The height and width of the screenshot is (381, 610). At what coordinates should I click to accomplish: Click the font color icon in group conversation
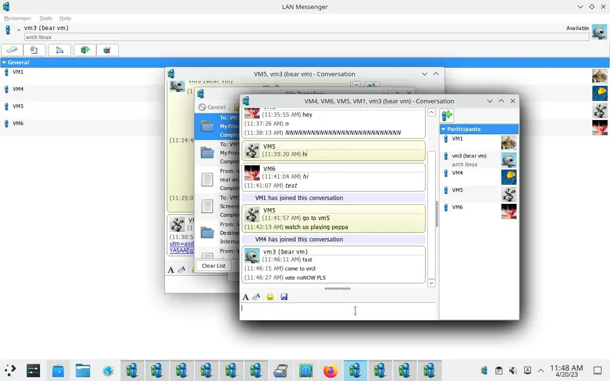point(256,297)
